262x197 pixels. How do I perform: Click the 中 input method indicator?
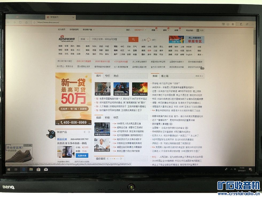235,169
